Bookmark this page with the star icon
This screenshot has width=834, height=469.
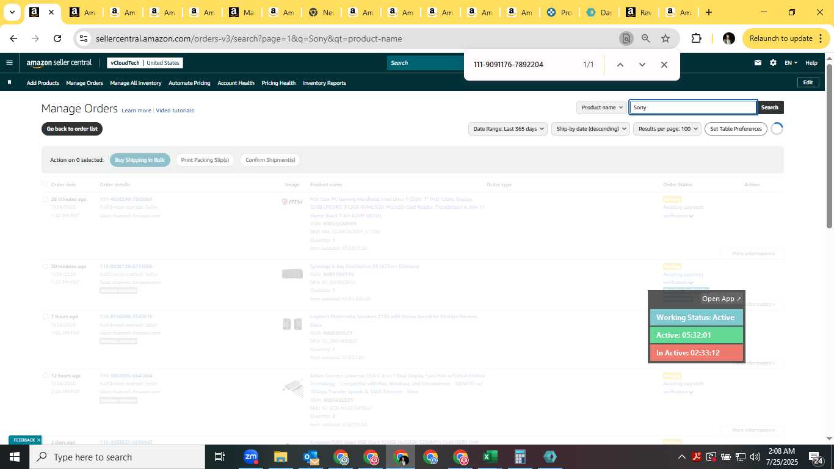coord(665,38)
